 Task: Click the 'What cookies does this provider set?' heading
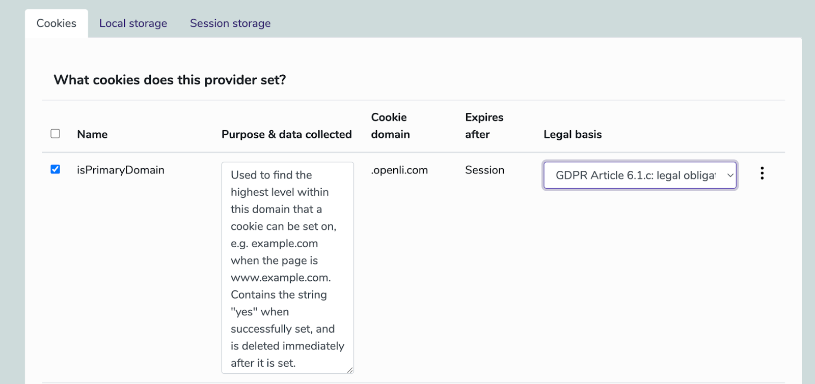pyautogui.click(x=170, y=80)
